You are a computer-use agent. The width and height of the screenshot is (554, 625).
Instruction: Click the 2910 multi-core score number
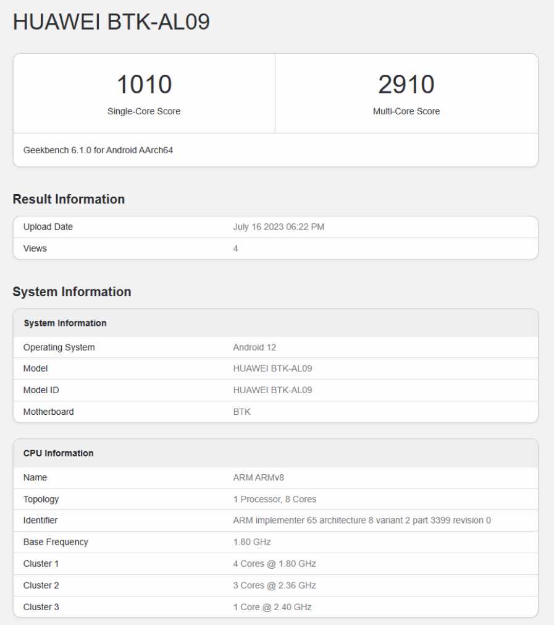pyautogui.click(x=406, y=85)
